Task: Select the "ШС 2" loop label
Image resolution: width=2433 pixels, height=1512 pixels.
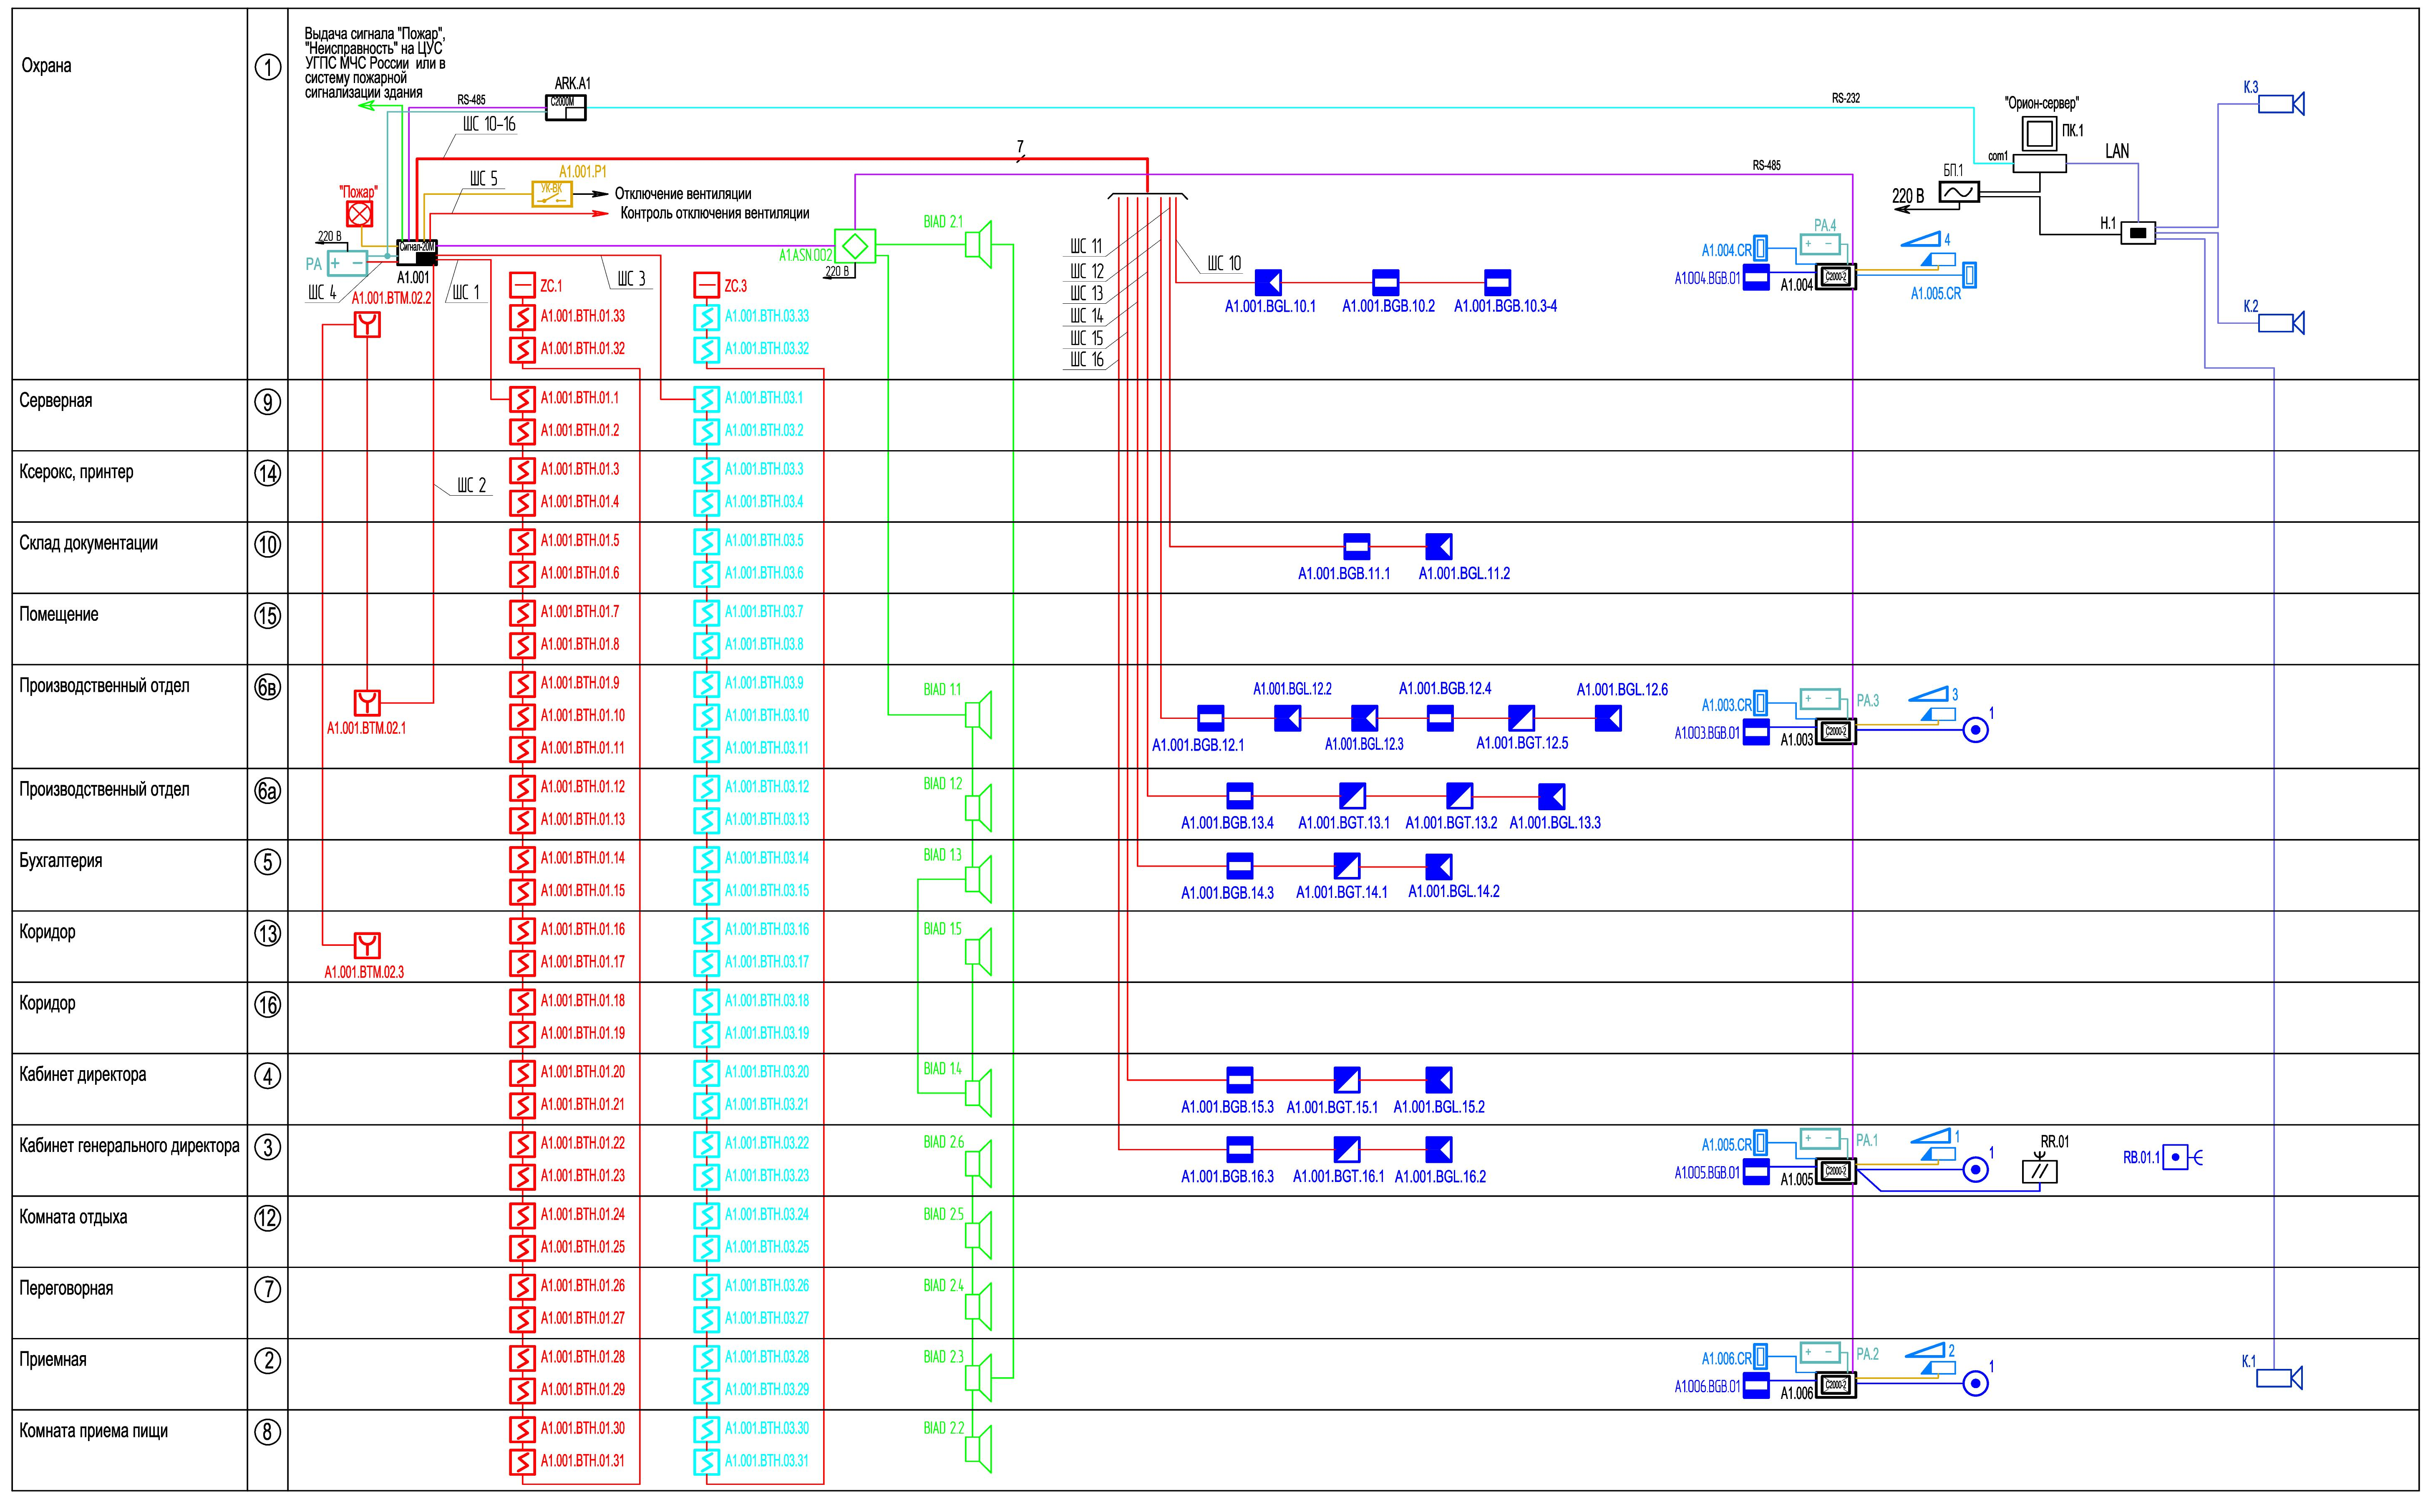Action: (472, 486)
